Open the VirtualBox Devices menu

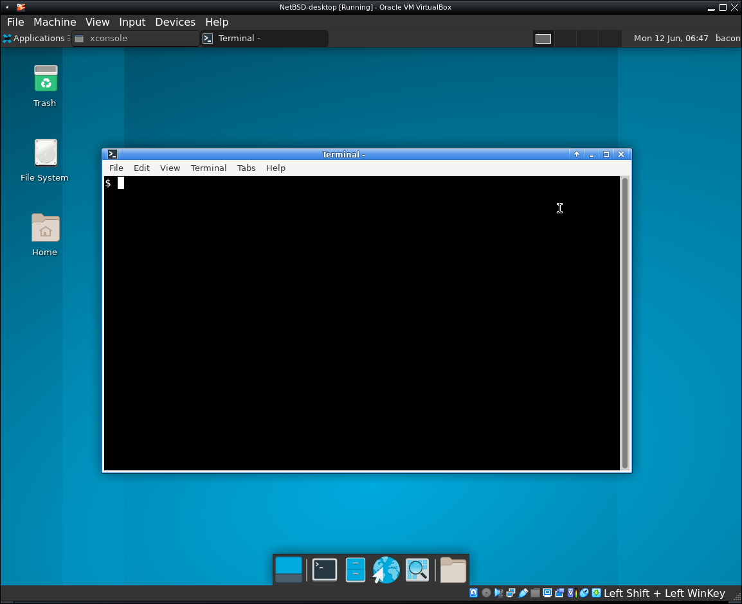(x=175, y=22)
